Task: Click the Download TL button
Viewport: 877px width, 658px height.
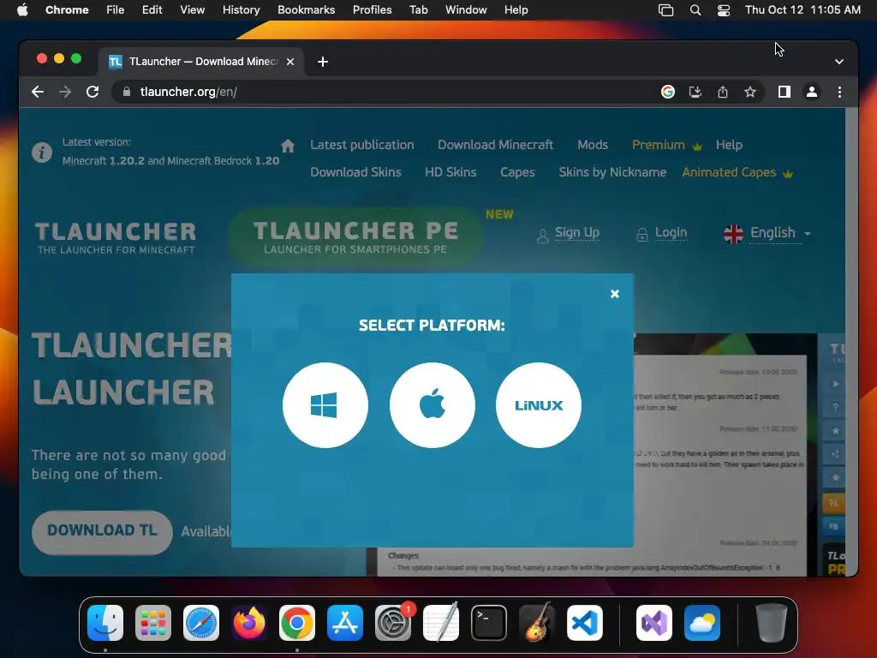Action: coord(102,531)
